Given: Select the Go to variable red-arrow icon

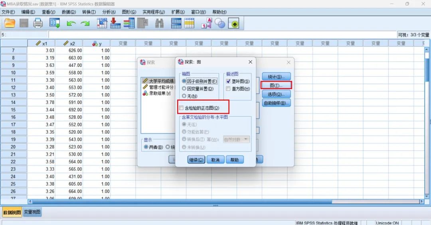Looking at the screenshot, I should click(115, 23).
